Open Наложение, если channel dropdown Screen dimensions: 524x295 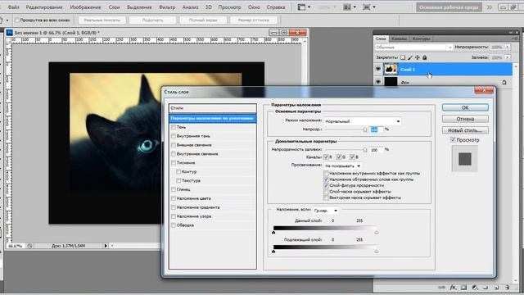tap(326, 211)
